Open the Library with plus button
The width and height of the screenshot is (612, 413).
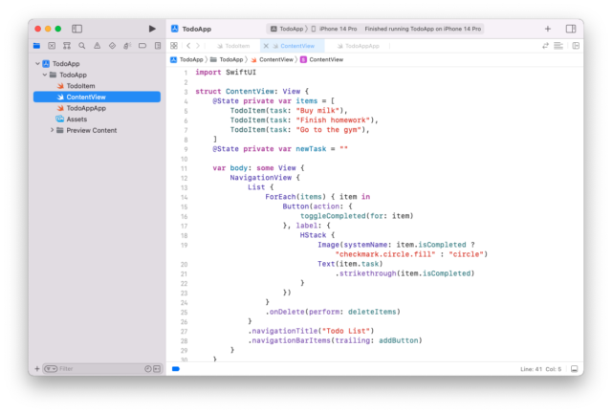tap(548, 29)
